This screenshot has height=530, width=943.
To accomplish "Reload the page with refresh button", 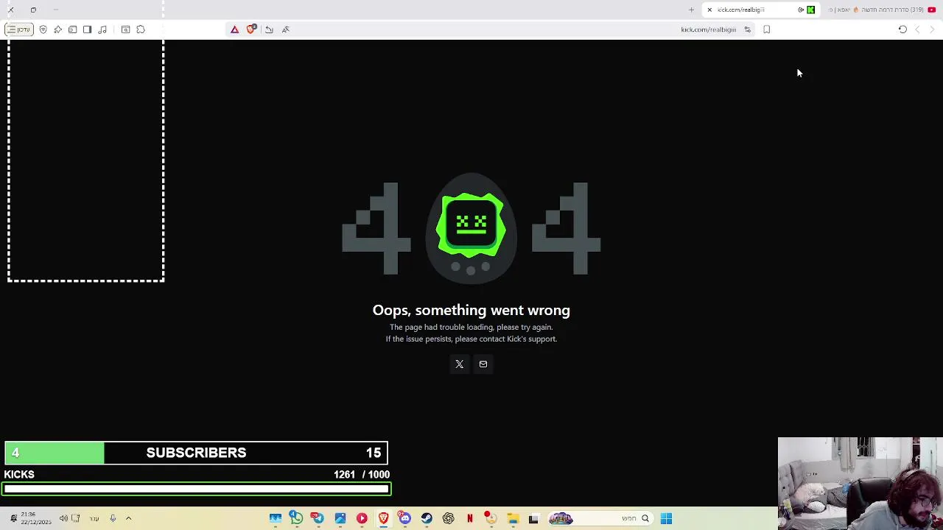I will tap(902, 29).
